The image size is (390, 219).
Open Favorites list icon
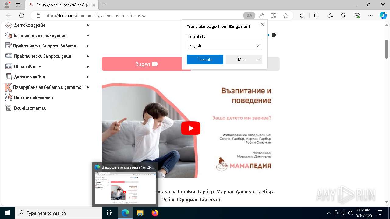330,16
